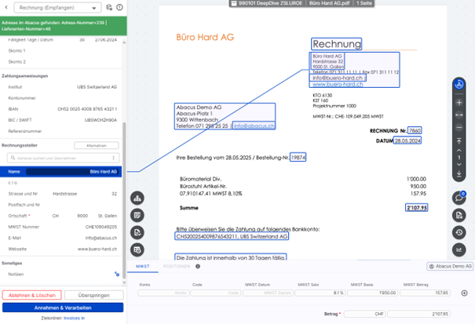475x324 pixels.
Task: Click the Institut value UBS Switzerland AG
Action: pos(97,87)
